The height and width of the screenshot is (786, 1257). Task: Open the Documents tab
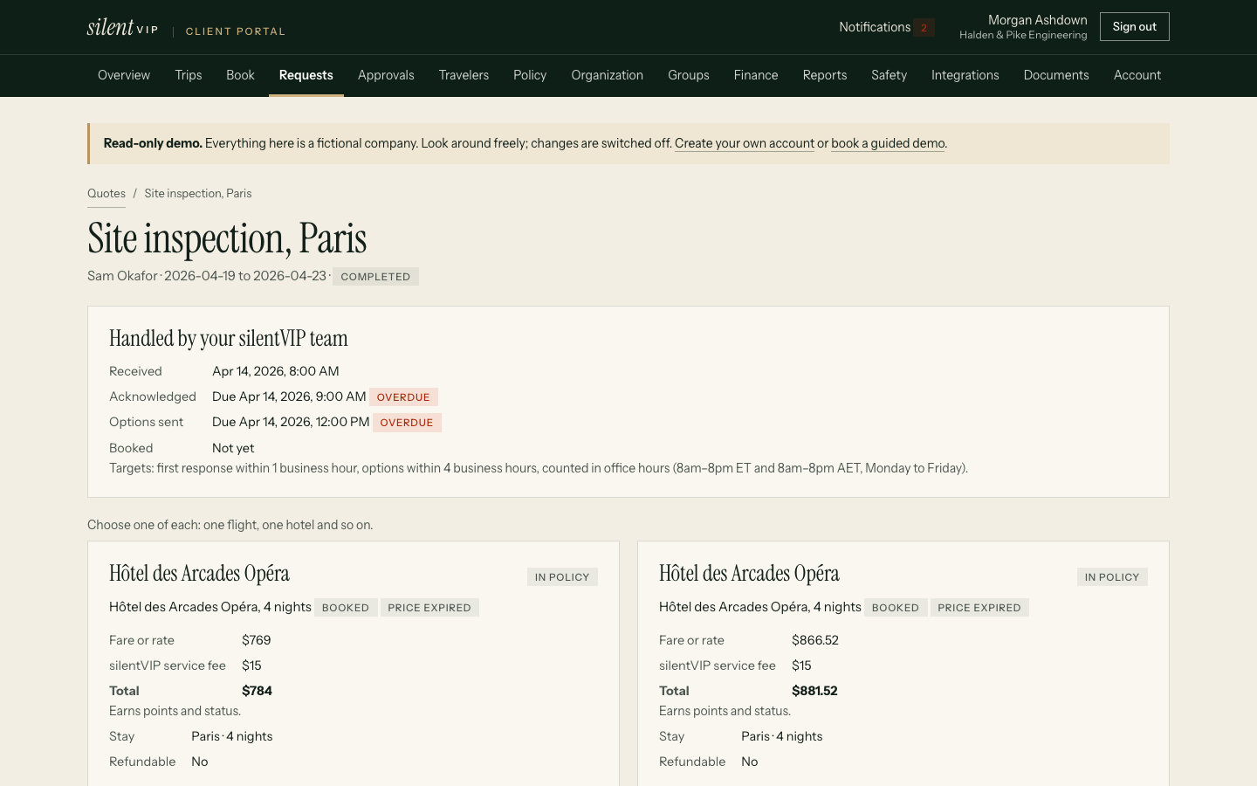click(1056, 75)
